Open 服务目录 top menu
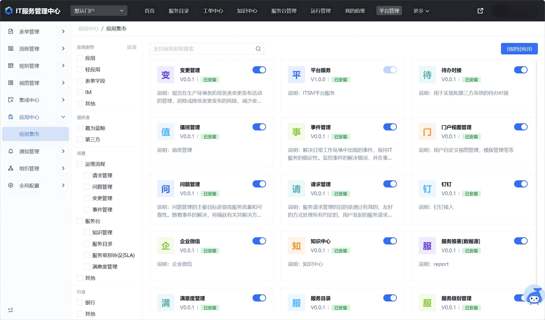 (179, 11)
